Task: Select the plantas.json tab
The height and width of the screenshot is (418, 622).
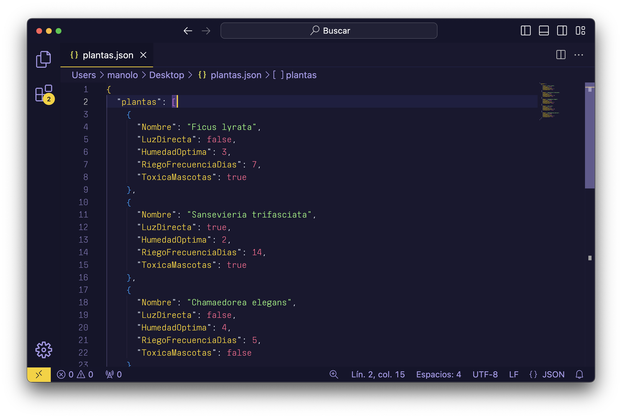Action: click(x=108, y=55)
